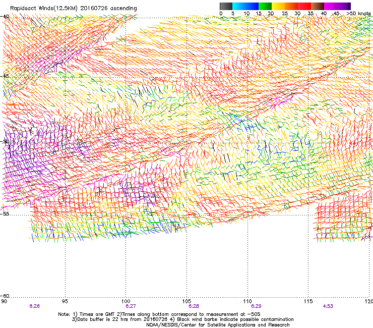
Task: Click the 'Data buffer is 22 hrs' note line
Action: pyautogui.click(x=183, y=319)
